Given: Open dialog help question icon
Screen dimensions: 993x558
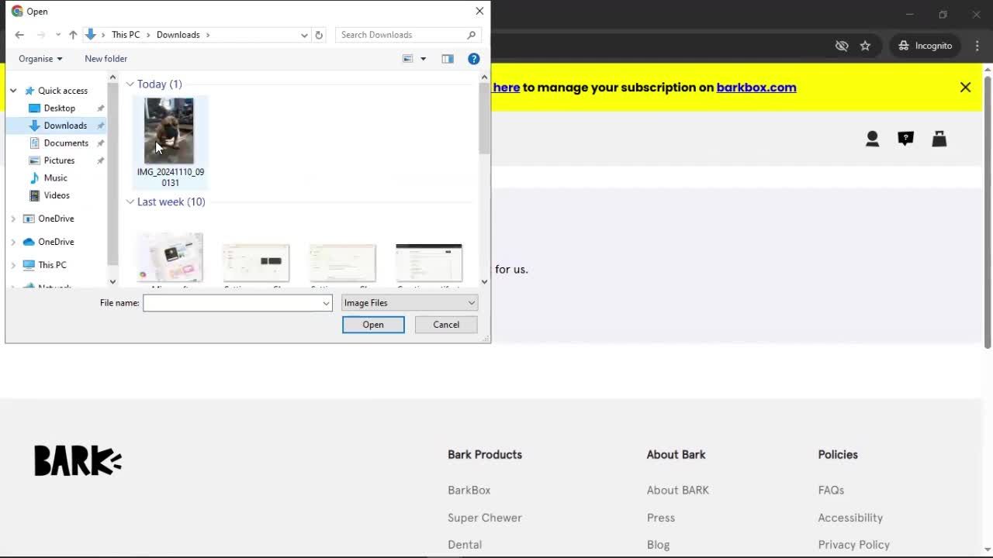Looking at the screenshot, I should (x=474, y=59).
